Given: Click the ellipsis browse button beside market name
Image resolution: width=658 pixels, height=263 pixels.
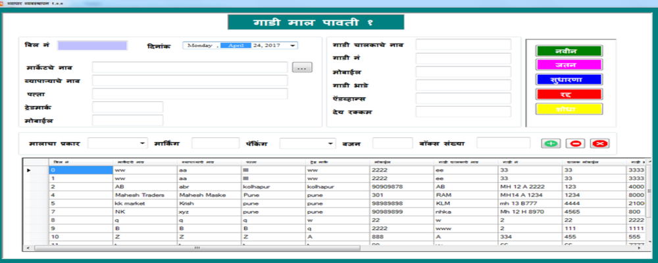Looking at the screenshot, I should 302,67.
